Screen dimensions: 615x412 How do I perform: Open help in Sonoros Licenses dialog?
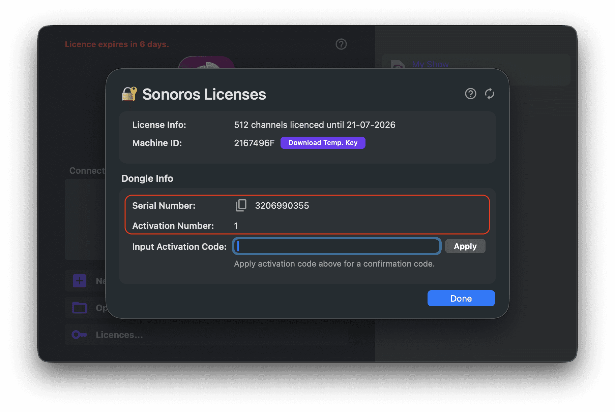470,94
